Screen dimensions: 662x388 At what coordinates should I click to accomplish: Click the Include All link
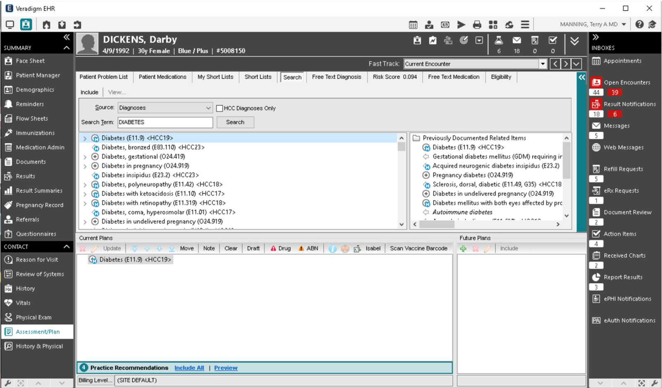(189, 368)
